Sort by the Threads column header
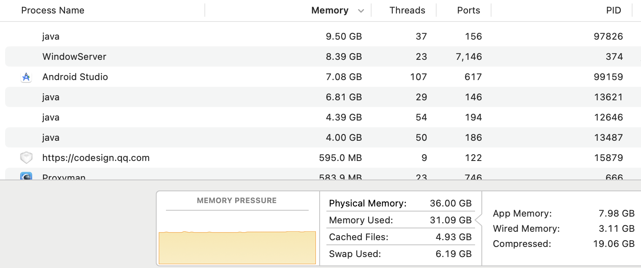Image resolution: width=641 pixels, height=268 pixels. 407,11
